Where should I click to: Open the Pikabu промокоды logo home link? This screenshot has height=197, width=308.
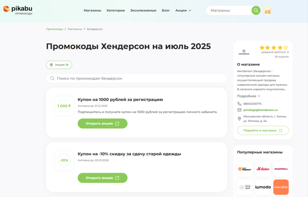(18, 10)
